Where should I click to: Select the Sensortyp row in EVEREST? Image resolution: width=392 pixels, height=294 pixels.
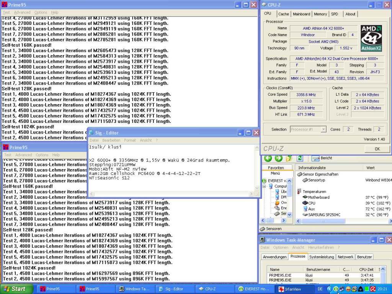(314, 180)
